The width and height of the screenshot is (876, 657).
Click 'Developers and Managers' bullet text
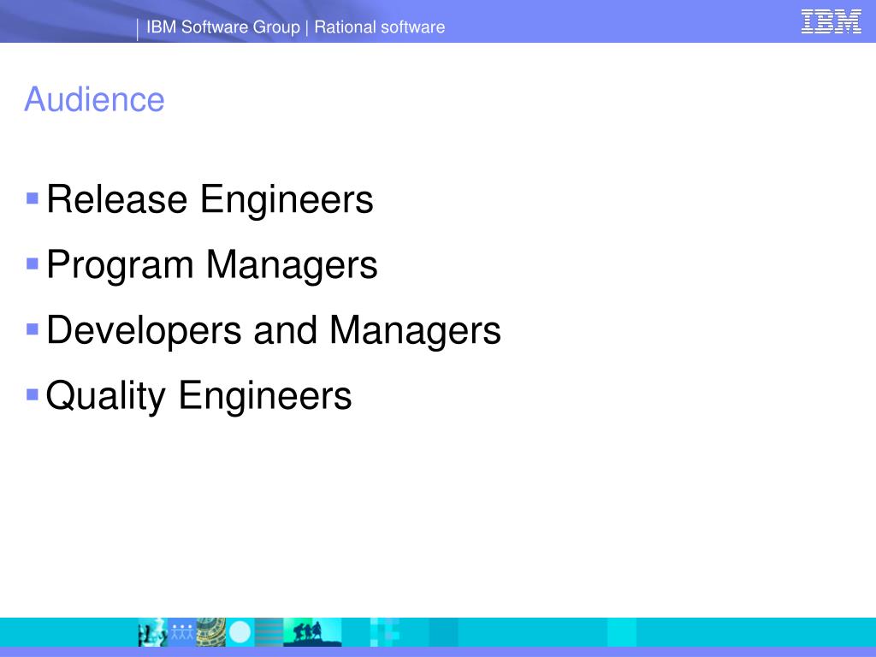click(274, 330)
